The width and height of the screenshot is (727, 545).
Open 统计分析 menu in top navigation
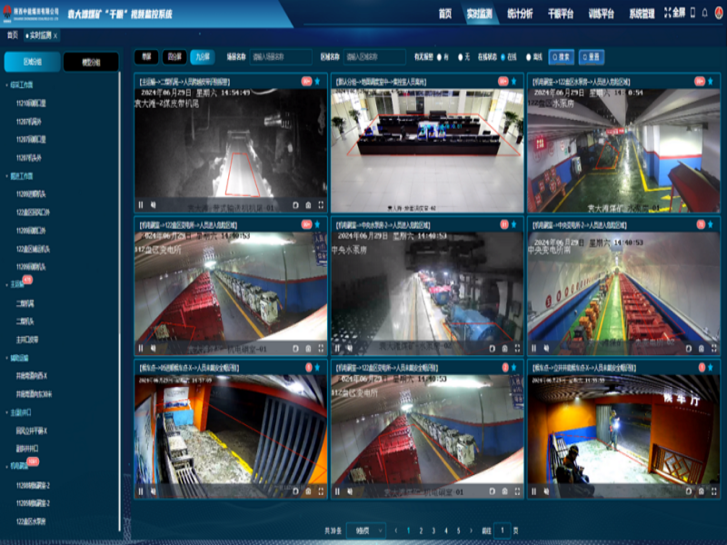(520, 14)
